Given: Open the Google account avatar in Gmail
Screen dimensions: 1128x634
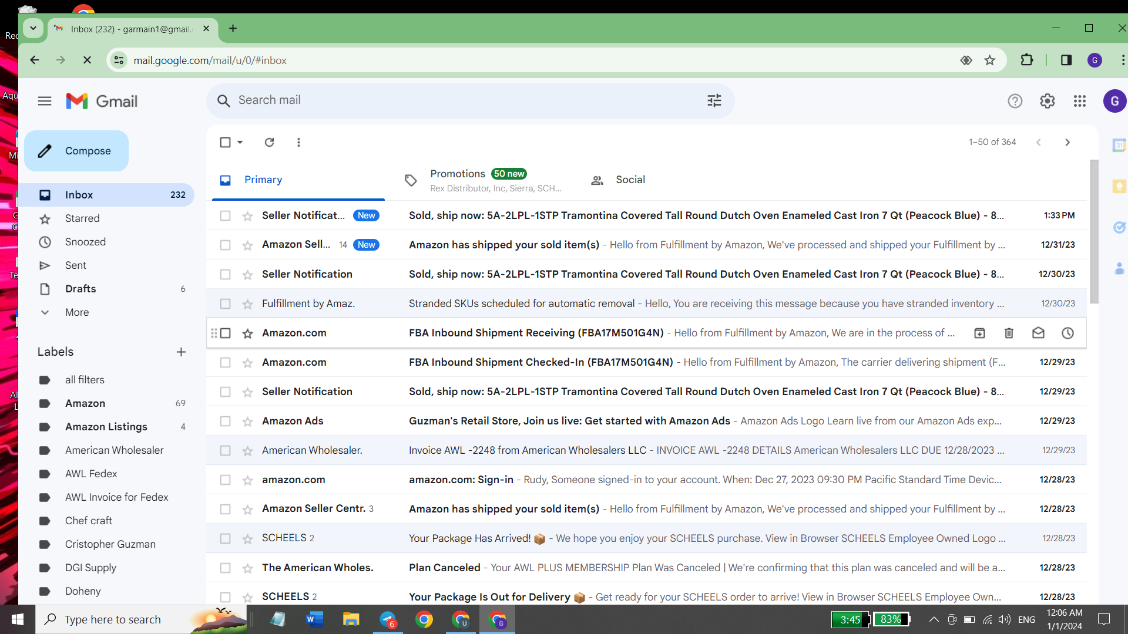Looking at the screenshot, I should pos(1114,101).
